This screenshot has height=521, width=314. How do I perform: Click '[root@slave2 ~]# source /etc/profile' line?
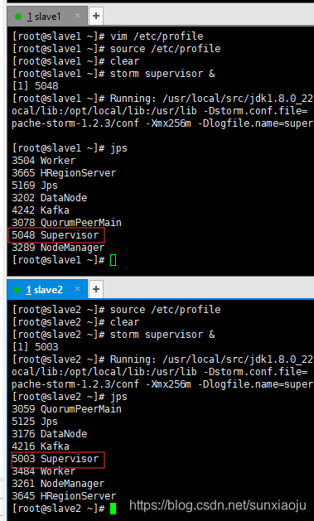(x=116, y=310)
